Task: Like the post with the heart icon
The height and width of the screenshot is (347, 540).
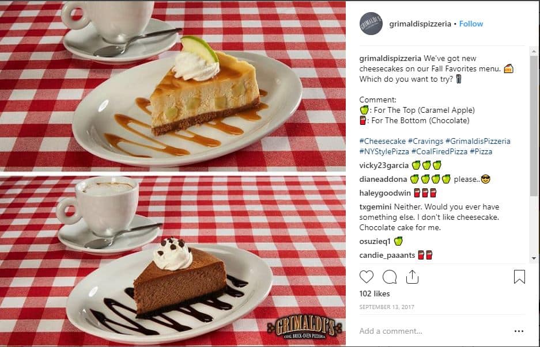Action: point(367,277)
